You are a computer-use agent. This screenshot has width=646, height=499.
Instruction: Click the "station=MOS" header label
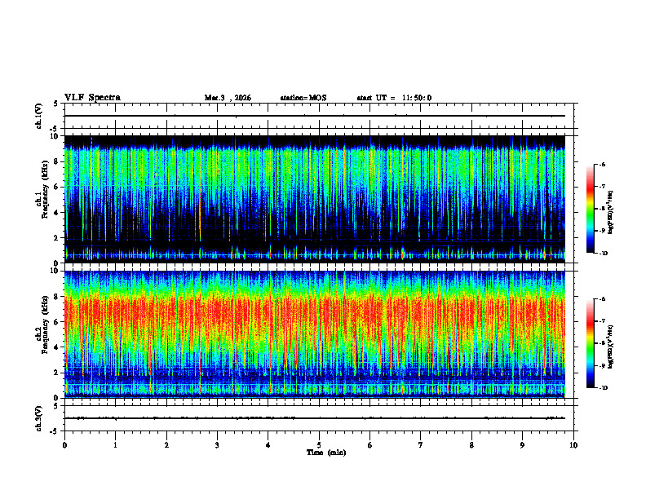tap(303, 98)
